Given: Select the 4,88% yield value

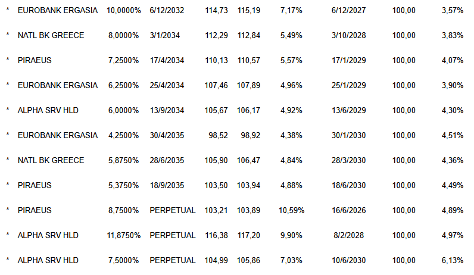Looking at the screenshot, I should [292, 185].
